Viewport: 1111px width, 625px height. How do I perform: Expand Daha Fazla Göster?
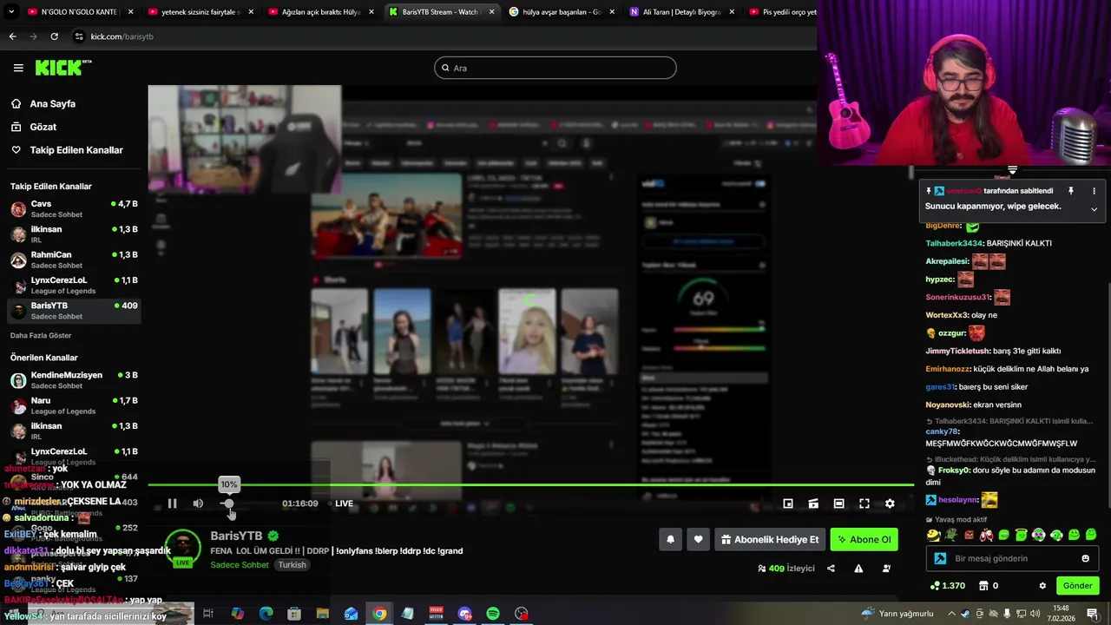(41, 335)
